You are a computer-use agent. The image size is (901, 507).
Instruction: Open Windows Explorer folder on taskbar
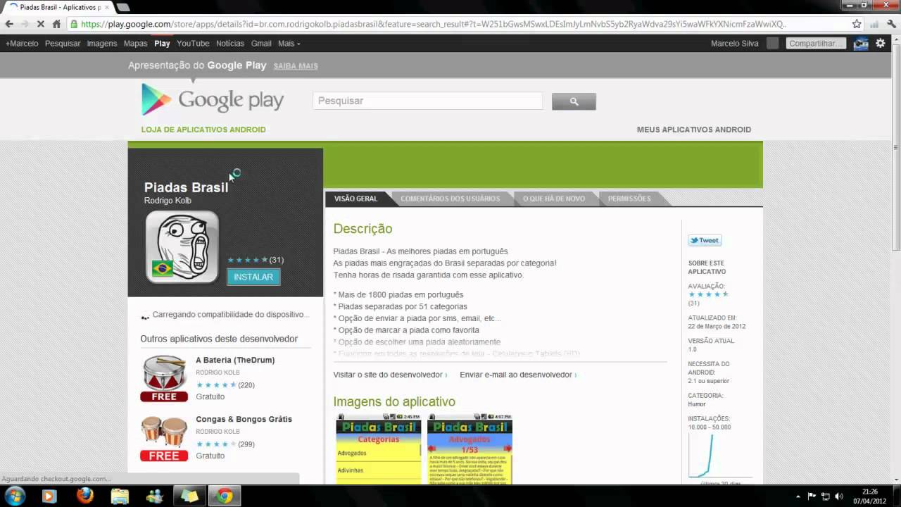pyautogui.click(x=120, y=496)
